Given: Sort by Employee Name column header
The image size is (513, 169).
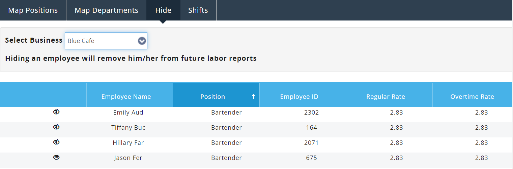Looking at the screenshot, I should [126, 97].
